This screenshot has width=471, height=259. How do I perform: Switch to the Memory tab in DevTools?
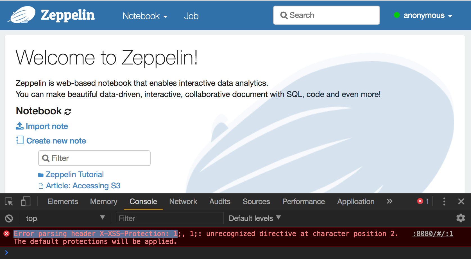click(x=104, y=202)
